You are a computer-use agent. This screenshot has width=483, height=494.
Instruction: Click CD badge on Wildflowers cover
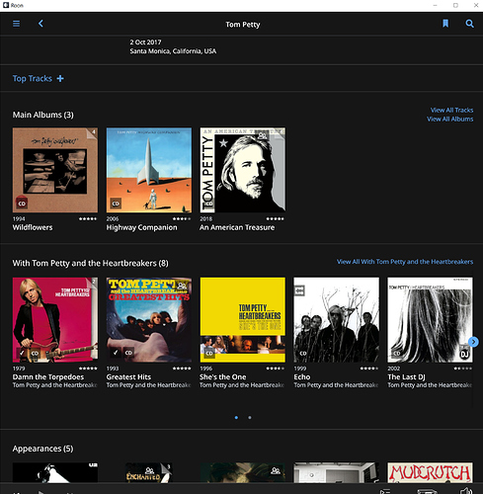[x=22, y=204]
